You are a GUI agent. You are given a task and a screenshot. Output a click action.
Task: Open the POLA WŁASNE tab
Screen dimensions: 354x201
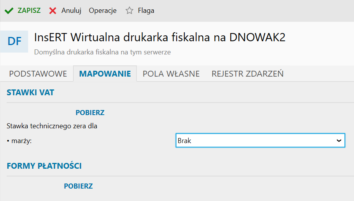[x=171, y=74]
